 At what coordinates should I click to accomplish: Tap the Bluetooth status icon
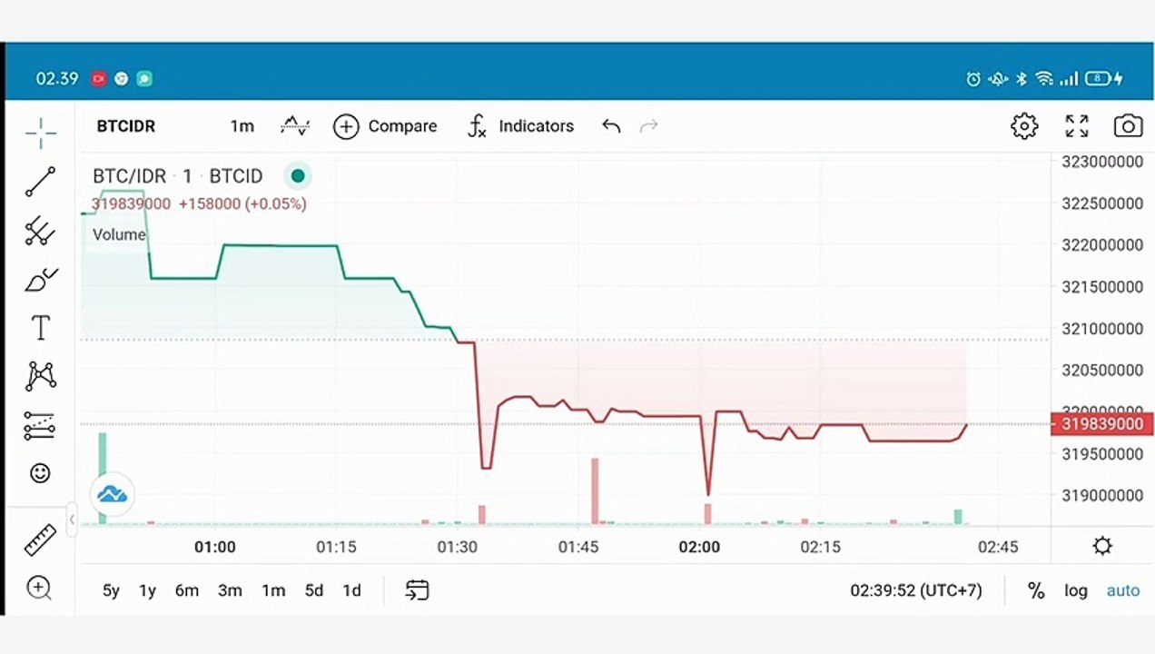click(1021, 79)
